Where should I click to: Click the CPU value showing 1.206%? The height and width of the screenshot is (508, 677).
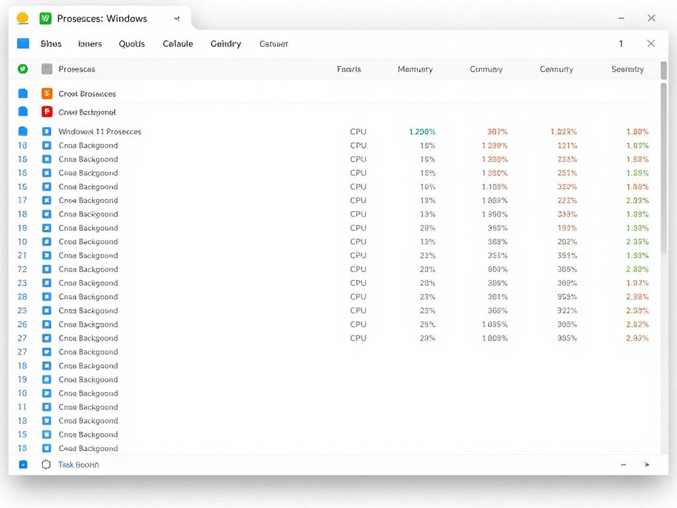pos(421,131)
